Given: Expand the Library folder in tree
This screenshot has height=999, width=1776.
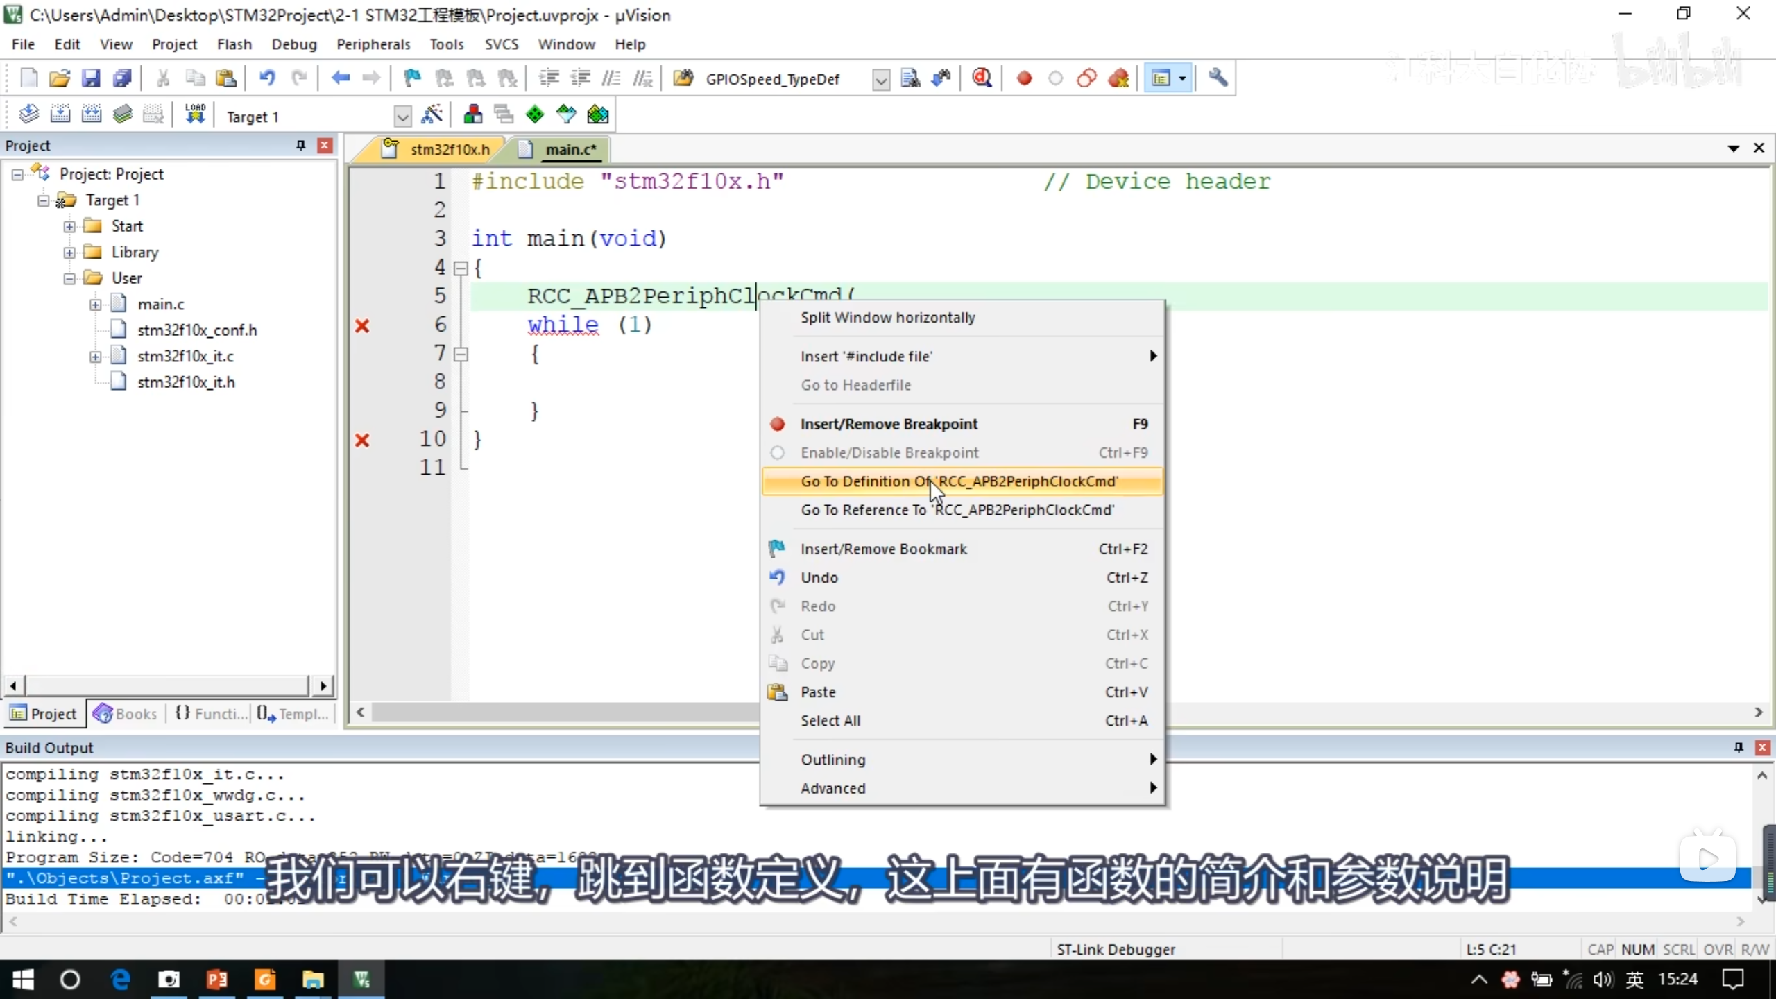Looking at the screenshot, I should [x=69, y=253].
